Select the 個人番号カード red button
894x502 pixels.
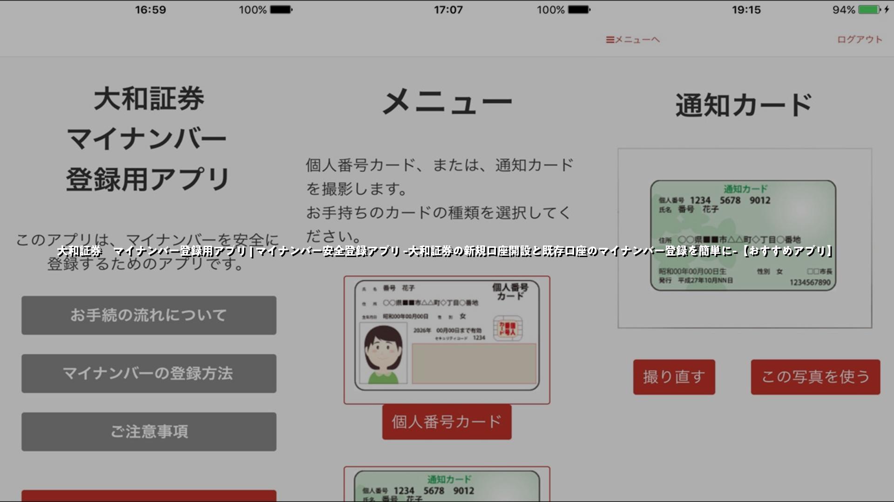447,422
